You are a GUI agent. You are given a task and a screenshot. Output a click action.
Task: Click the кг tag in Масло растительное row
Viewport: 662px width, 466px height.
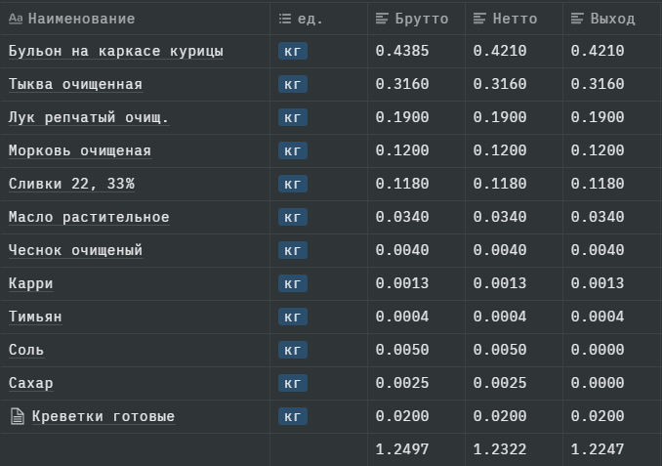coord(293,217)
